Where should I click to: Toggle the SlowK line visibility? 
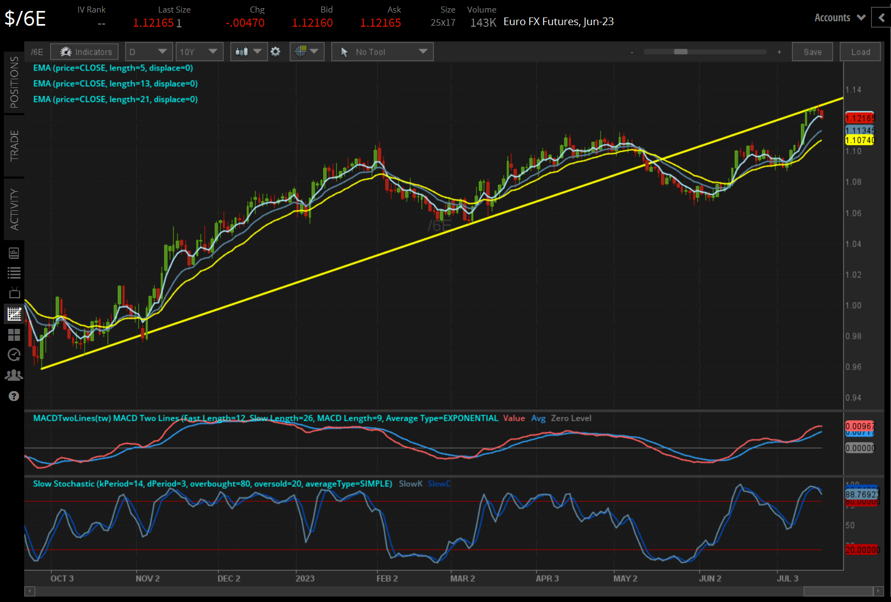(x=411, y=483)
